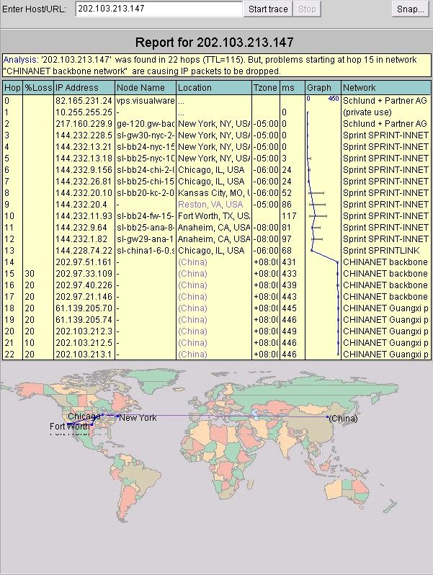Screen dimensions: 433x575
Task: Select IP address 202.97.21.146
Action: point(84,297)
